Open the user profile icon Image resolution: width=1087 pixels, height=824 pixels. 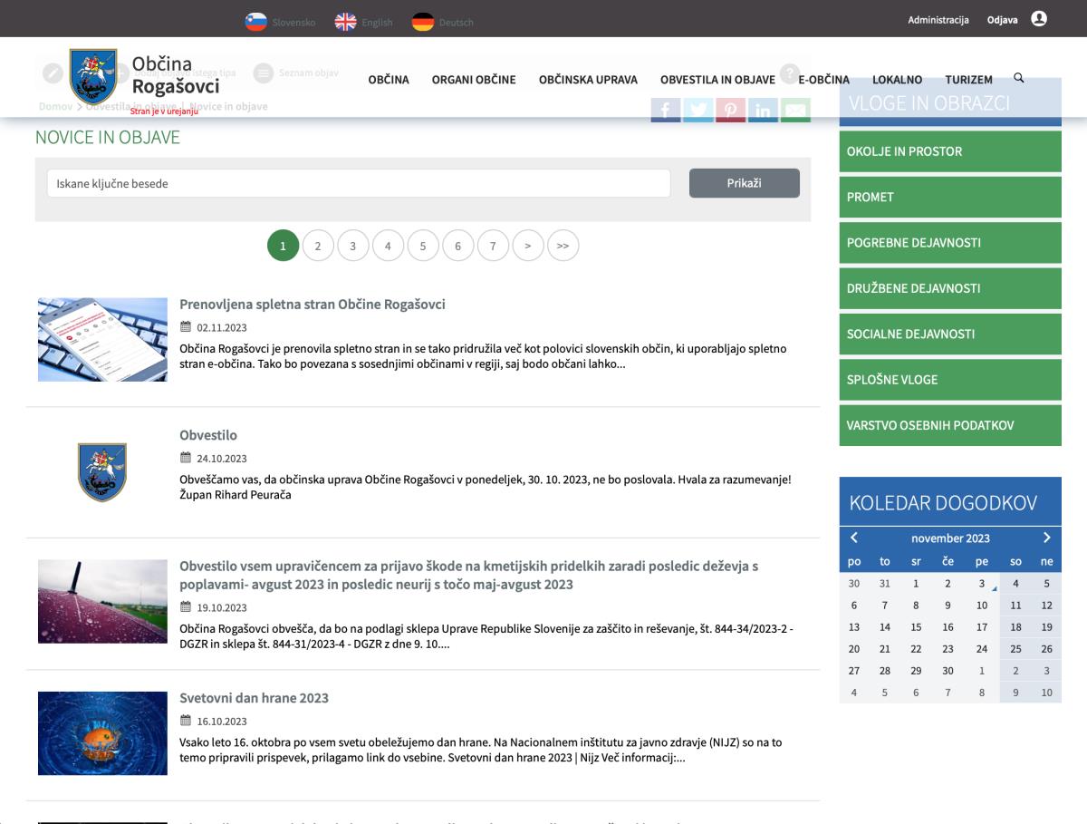click(x=1039, y=18)
